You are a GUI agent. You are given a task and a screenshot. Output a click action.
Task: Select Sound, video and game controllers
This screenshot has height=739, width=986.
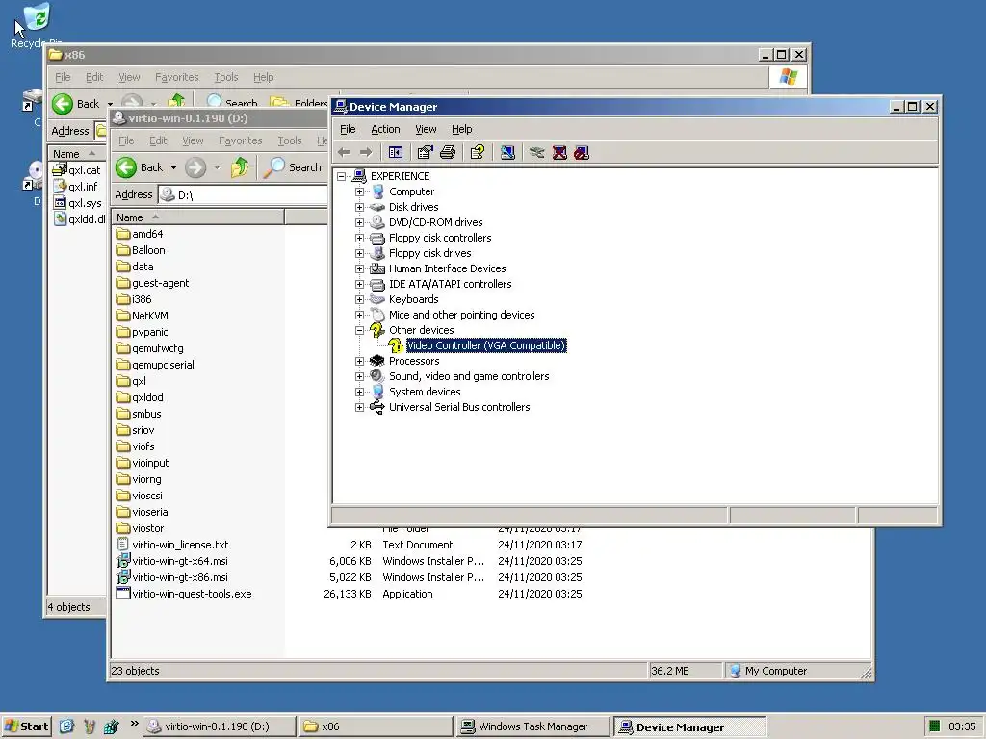469,376
